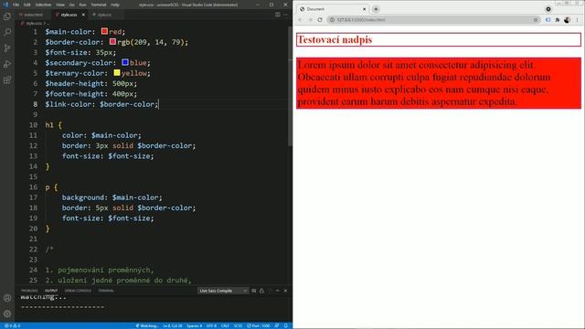Image resolution: width=585 pixels, height=329 pixels.
Task: Close the Document browser tab
Action: pos(364,9)
